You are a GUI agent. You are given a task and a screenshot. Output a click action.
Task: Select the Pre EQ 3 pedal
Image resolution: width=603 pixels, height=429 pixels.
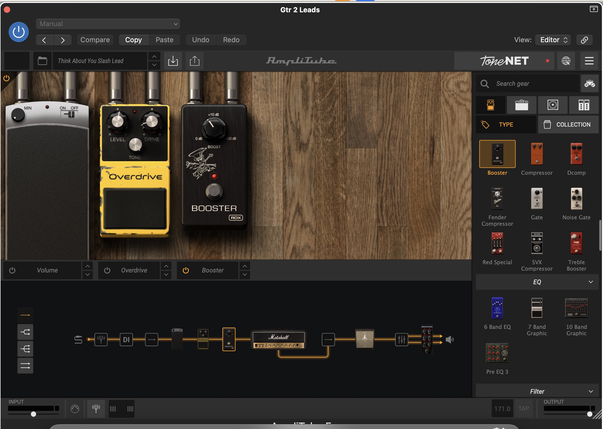click(497, 353)
